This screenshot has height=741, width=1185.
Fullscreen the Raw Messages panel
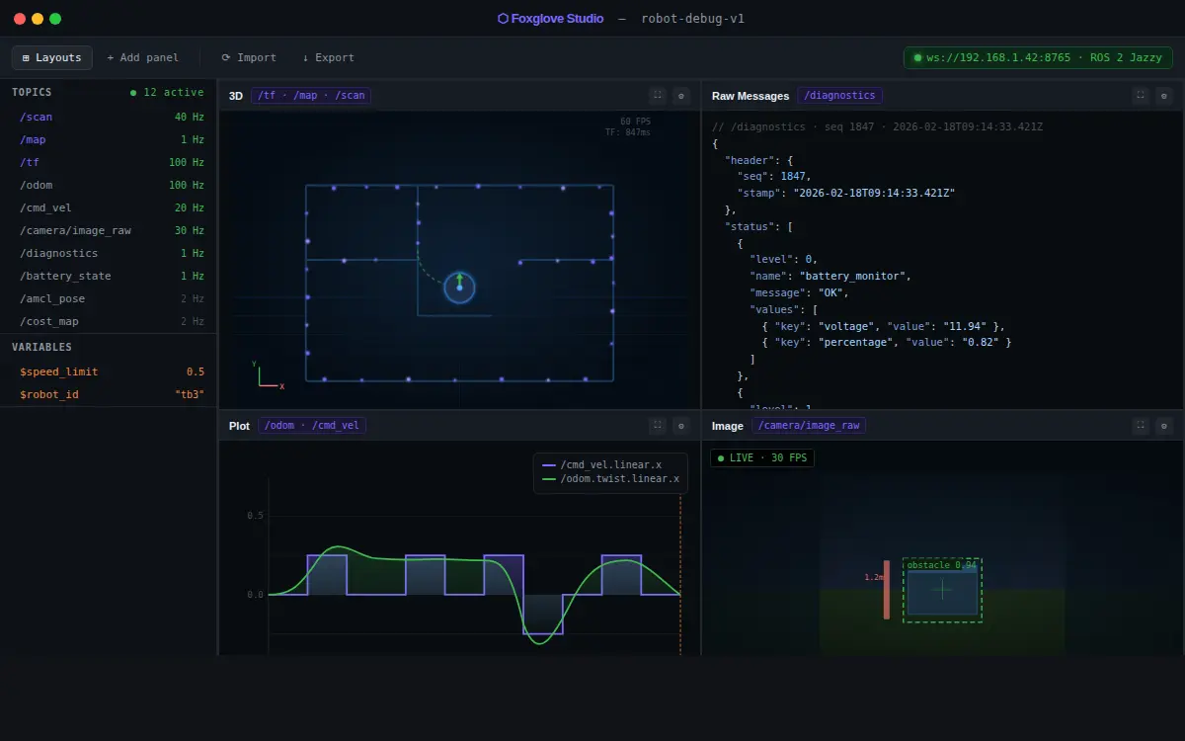[x=1141, y=96]
